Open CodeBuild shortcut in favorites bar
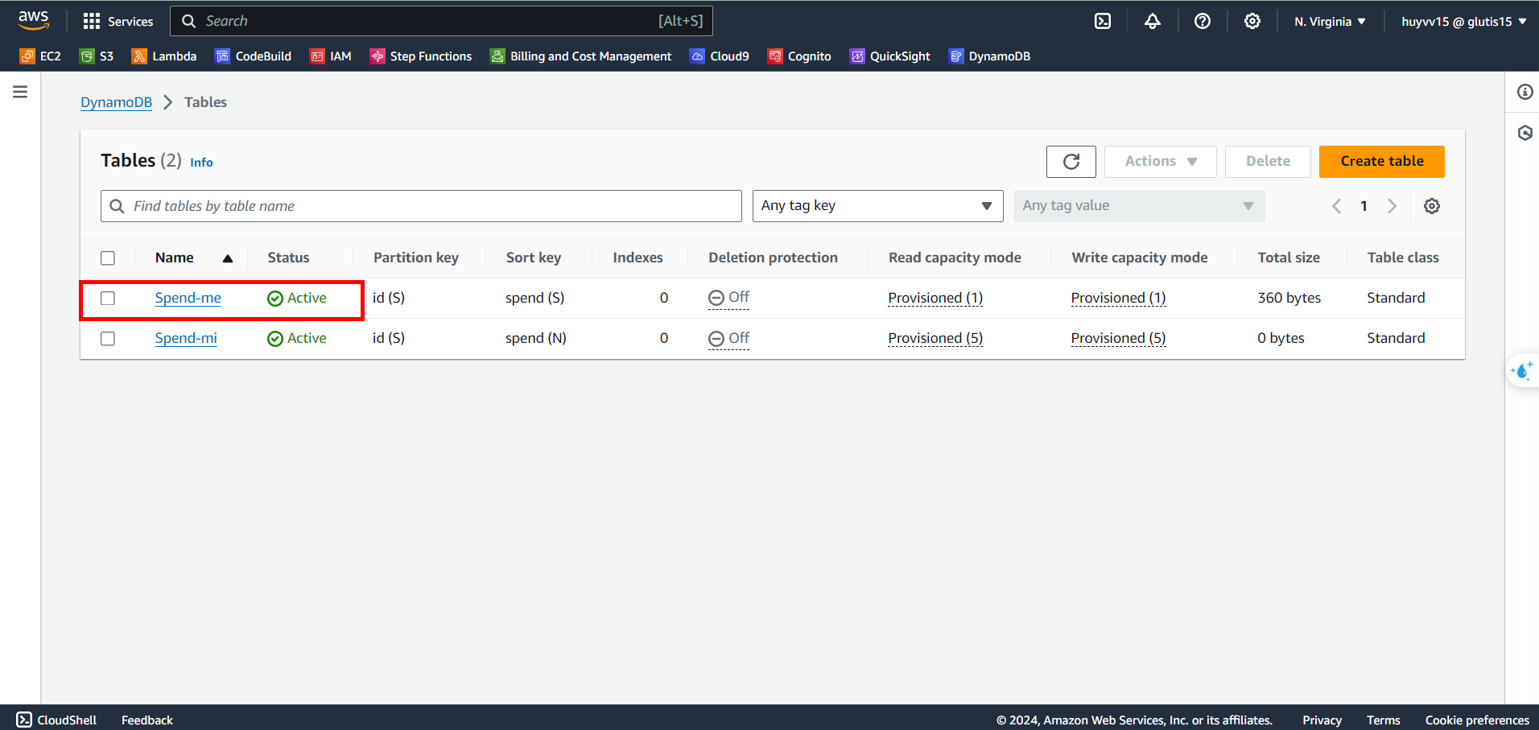Image resolution: width=1539 pixels, height=730 pixels. click(254, 56)
